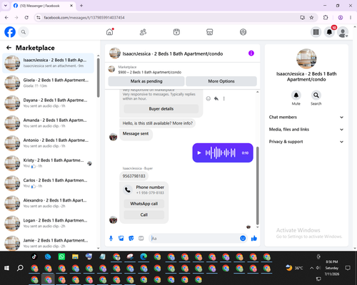The height and width of the screenshot is (285, 357).
Task: Click More Options button
Action: pyautogui.click(x=221, y=81)
